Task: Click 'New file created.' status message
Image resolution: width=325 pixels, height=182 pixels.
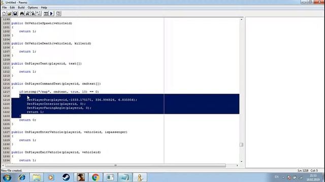Action: [12, 171]
